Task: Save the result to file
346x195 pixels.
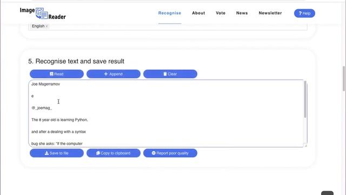Action: click(x=57, y=153)
